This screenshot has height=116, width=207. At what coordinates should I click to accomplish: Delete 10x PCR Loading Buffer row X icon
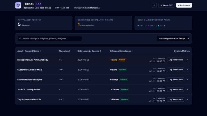pos(187,90)
